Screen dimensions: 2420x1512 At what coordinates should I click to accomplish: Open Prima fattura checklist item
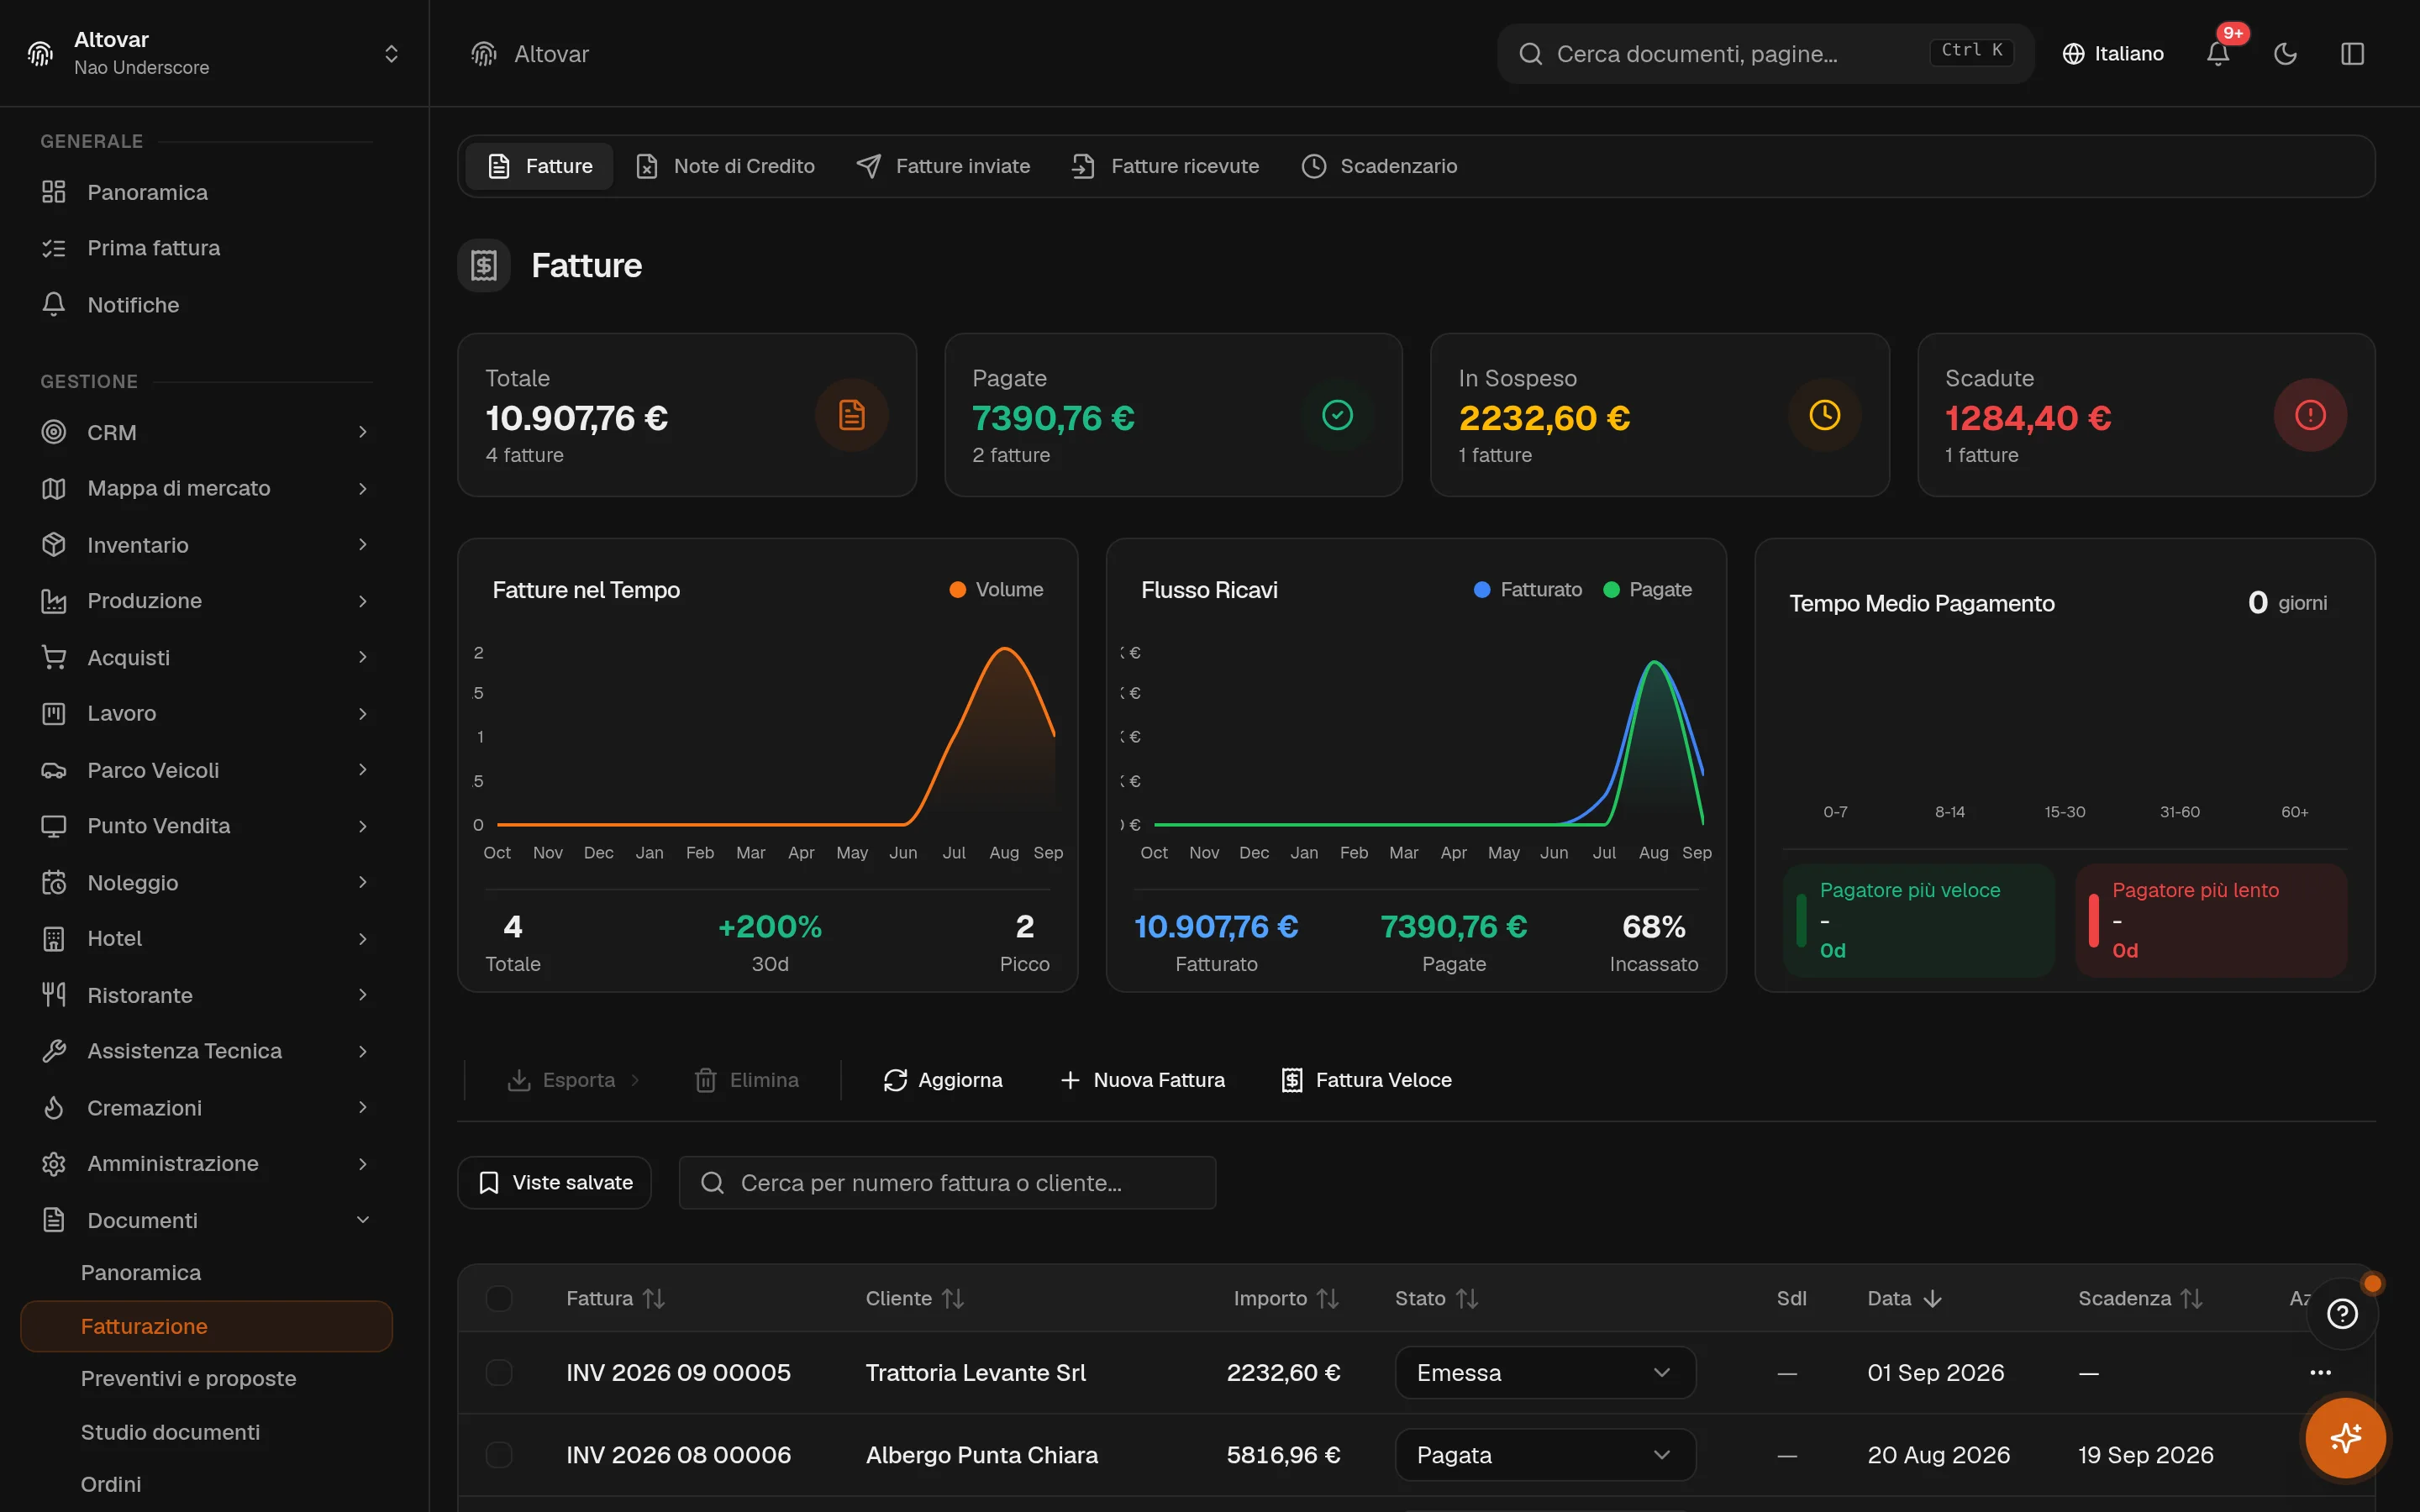207,248
